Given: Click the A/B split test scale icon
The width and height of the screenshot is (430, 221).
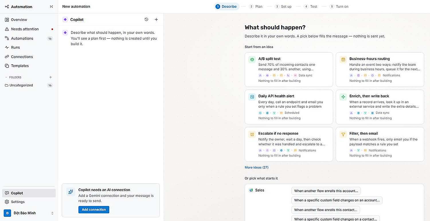Looking at the screenshot, I should 252,59.
